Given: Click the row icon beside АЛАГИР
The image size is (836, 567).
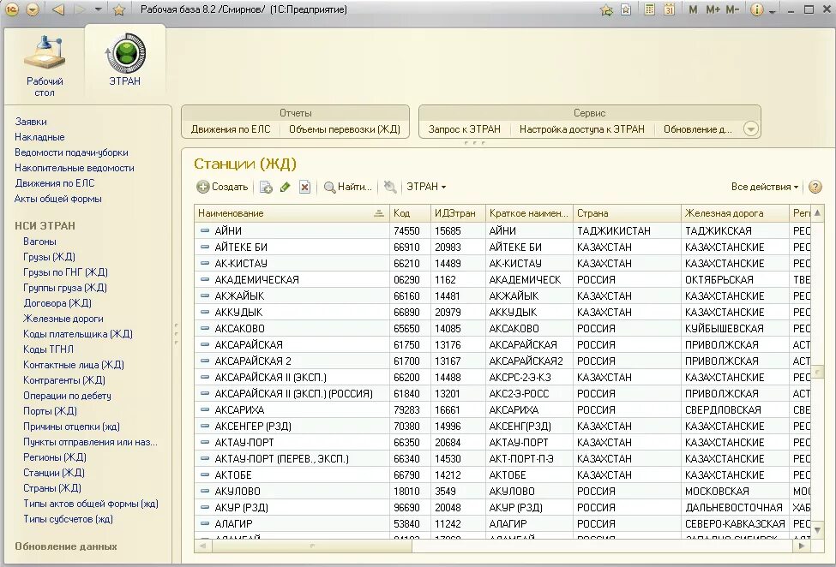Looking at the screenshot, I should pos(205,524).
